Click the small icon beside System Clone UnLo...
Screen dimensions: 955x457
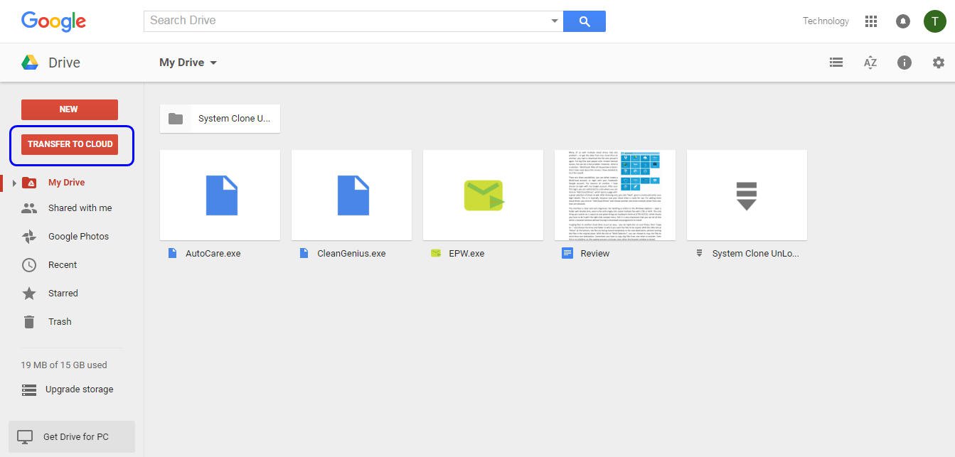(699, 253)
